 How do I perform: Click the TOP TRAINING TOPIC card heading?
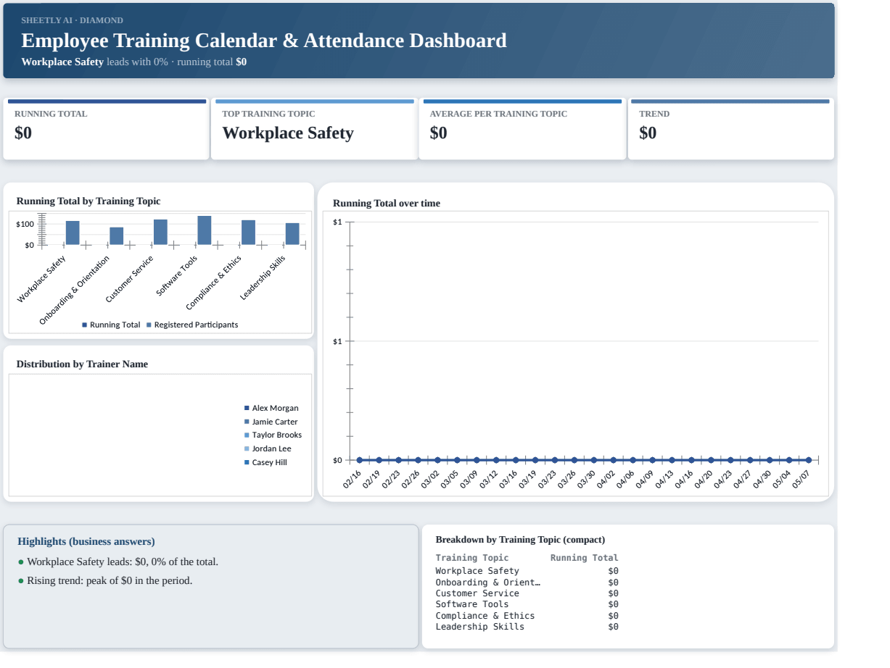(x=268, y=114)
